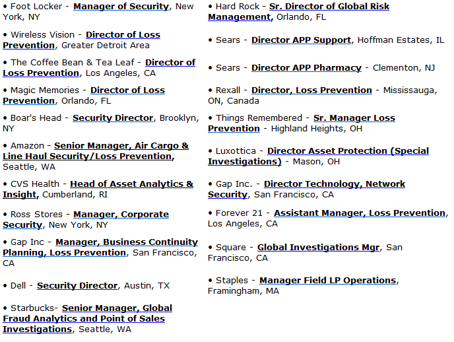Open Rexall Director, Loss Prevention link
Image resolution: width=454 pixels, height=342 pixels.
(x=311, y=90)
